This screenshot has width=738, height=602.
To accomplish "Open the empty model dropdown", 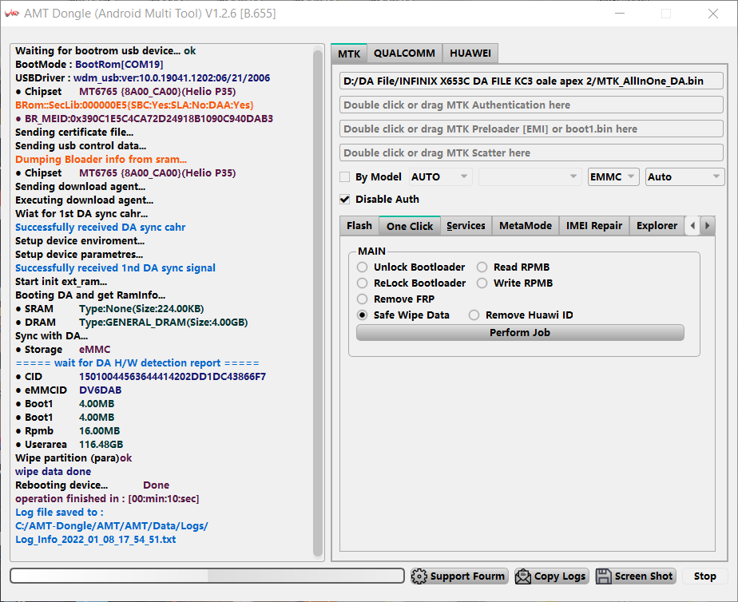I will coord(530,176).
